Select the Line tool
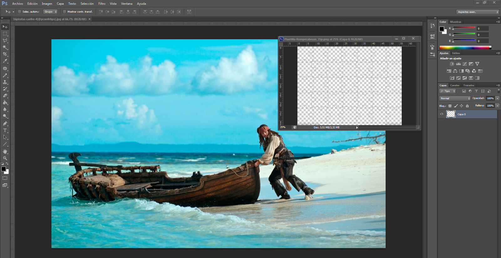 pyautogui.click(x=5, y=144)
